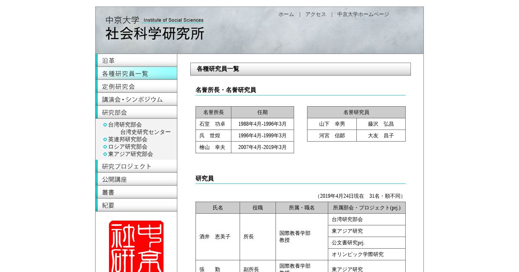Click the 所長 role cell

point(258,237)
